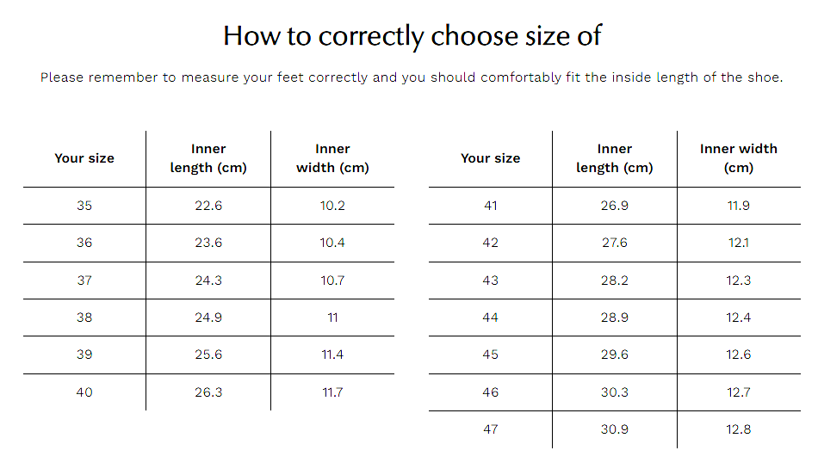Select the left table 'Your size' header
Image resolution: width=818 pixels, height=475 pixels.
84,158
